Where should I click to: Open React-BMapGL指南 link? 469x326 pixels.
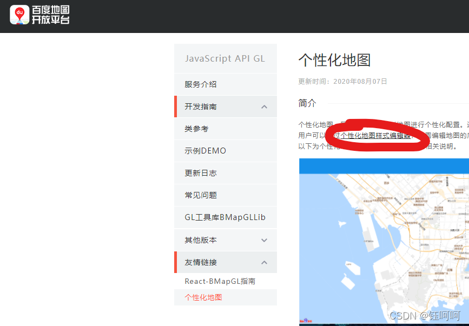[x=220, y=281]
